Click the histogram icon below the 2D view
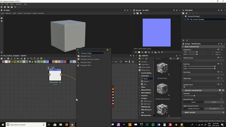Viewport: 226px width, 127px height. (x=156, y=52)
